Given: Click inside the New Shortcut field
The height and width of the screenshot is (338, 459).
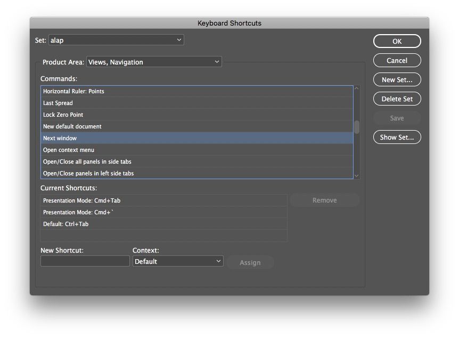Looking at the screenshot, I should pyautogui.click(x=85, y=261).
